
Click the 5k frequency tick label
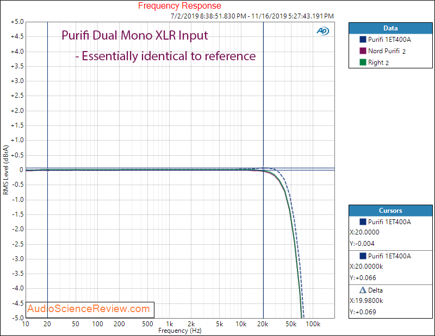tap(219, 324)
